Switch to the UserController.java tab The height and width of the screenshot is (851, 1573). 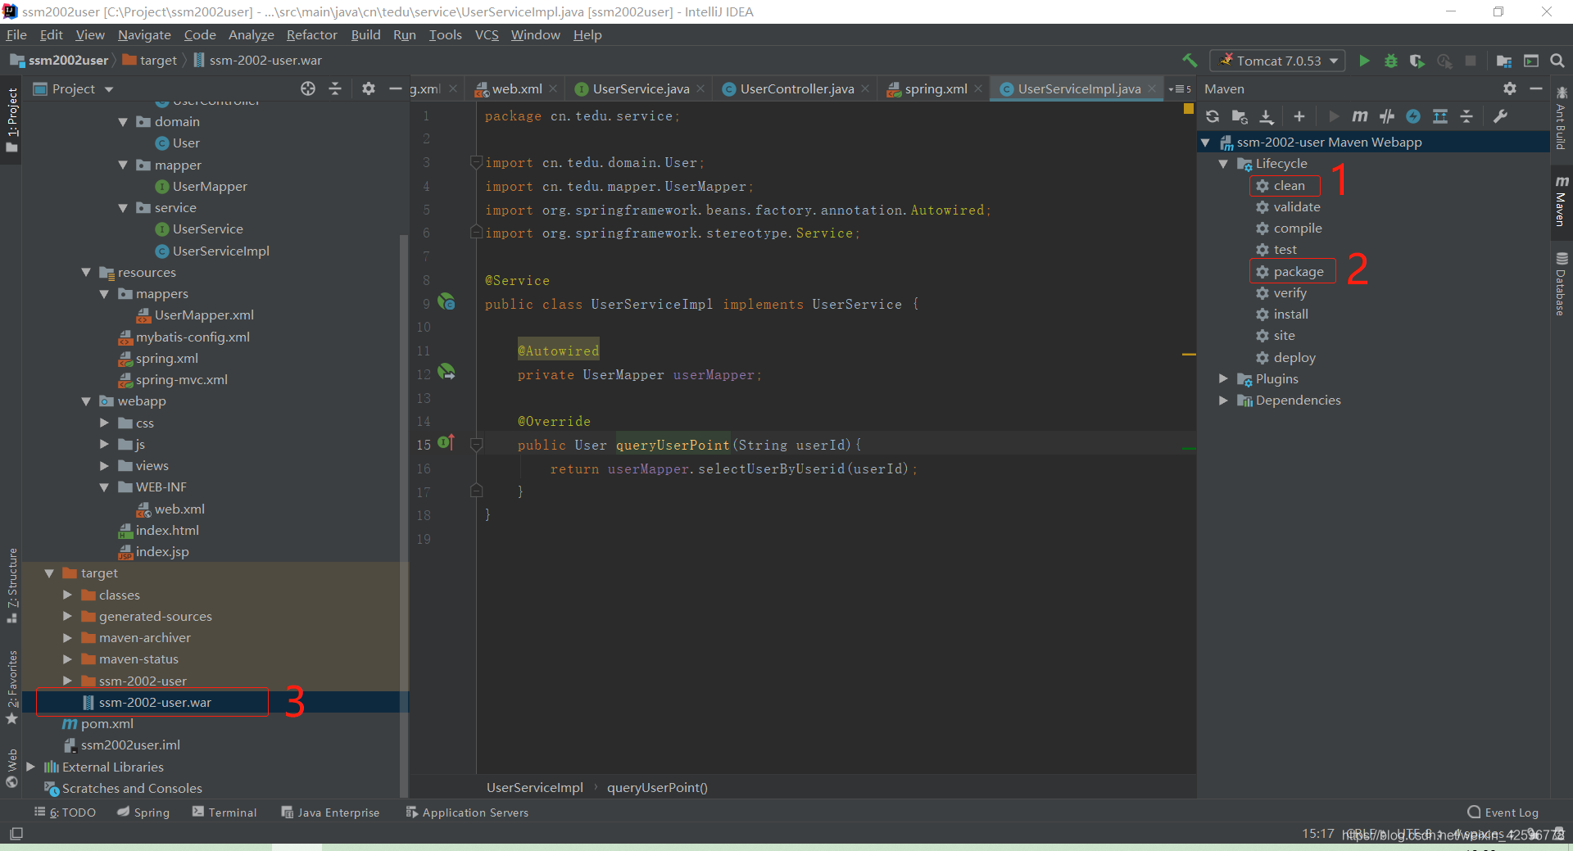(796, 88)
